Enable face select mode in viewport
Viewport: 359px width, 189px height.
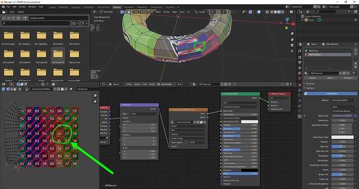coord(129,12)
